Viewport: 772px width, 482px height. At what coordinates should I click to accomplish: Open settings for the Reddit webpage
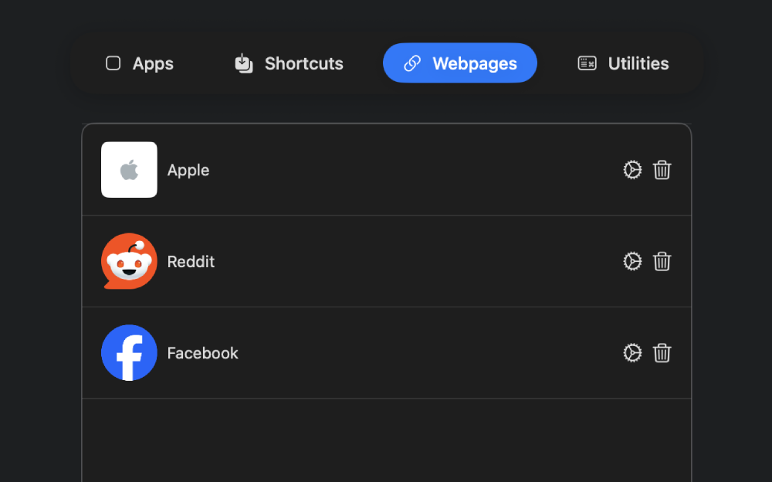click(x=632, y=261)
